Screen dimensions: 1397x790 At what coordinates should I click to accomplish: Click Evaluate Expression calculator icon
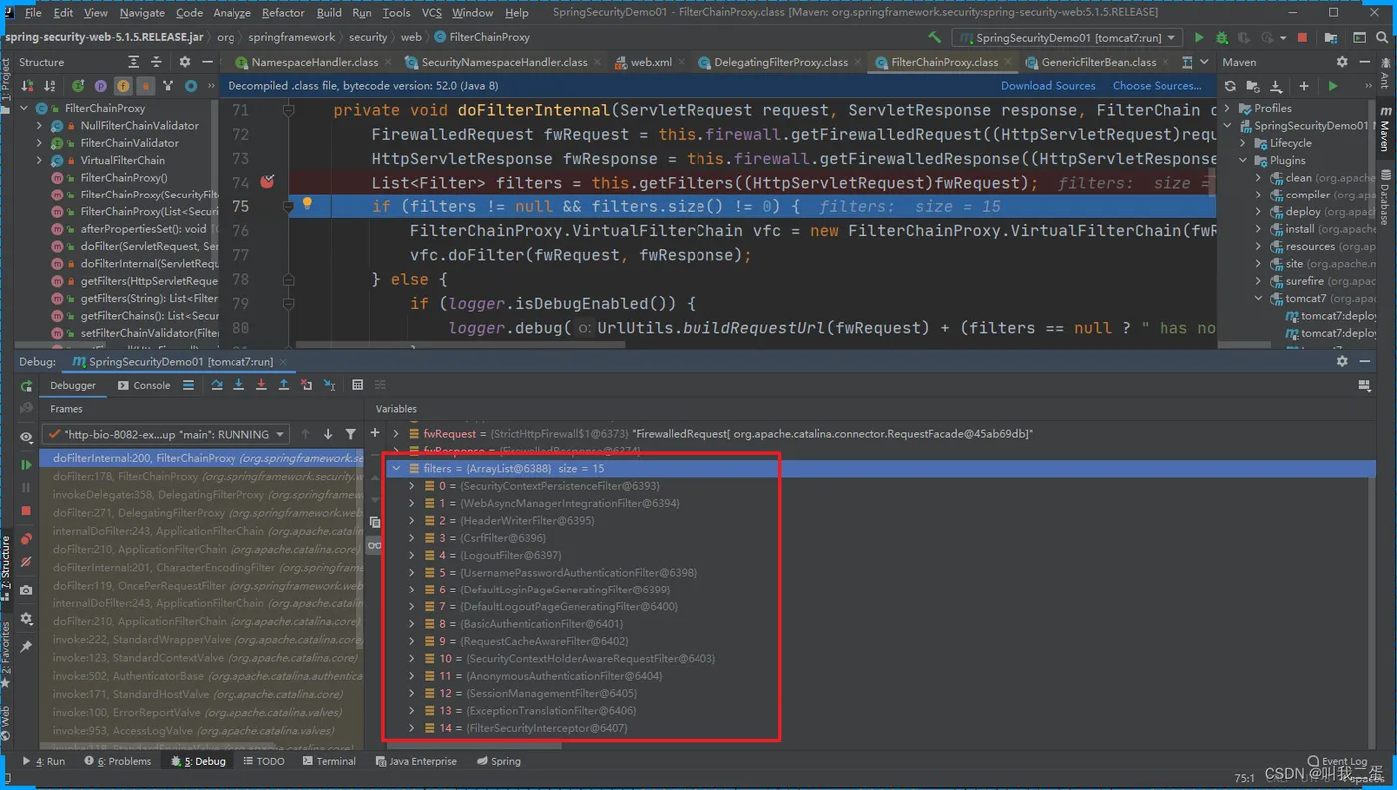point(357,385)
